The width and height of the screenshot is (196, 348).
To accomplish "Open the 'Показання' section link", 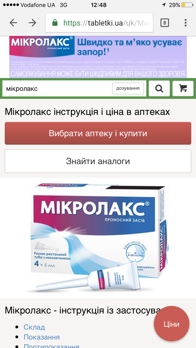I will [x=42, y=337].
